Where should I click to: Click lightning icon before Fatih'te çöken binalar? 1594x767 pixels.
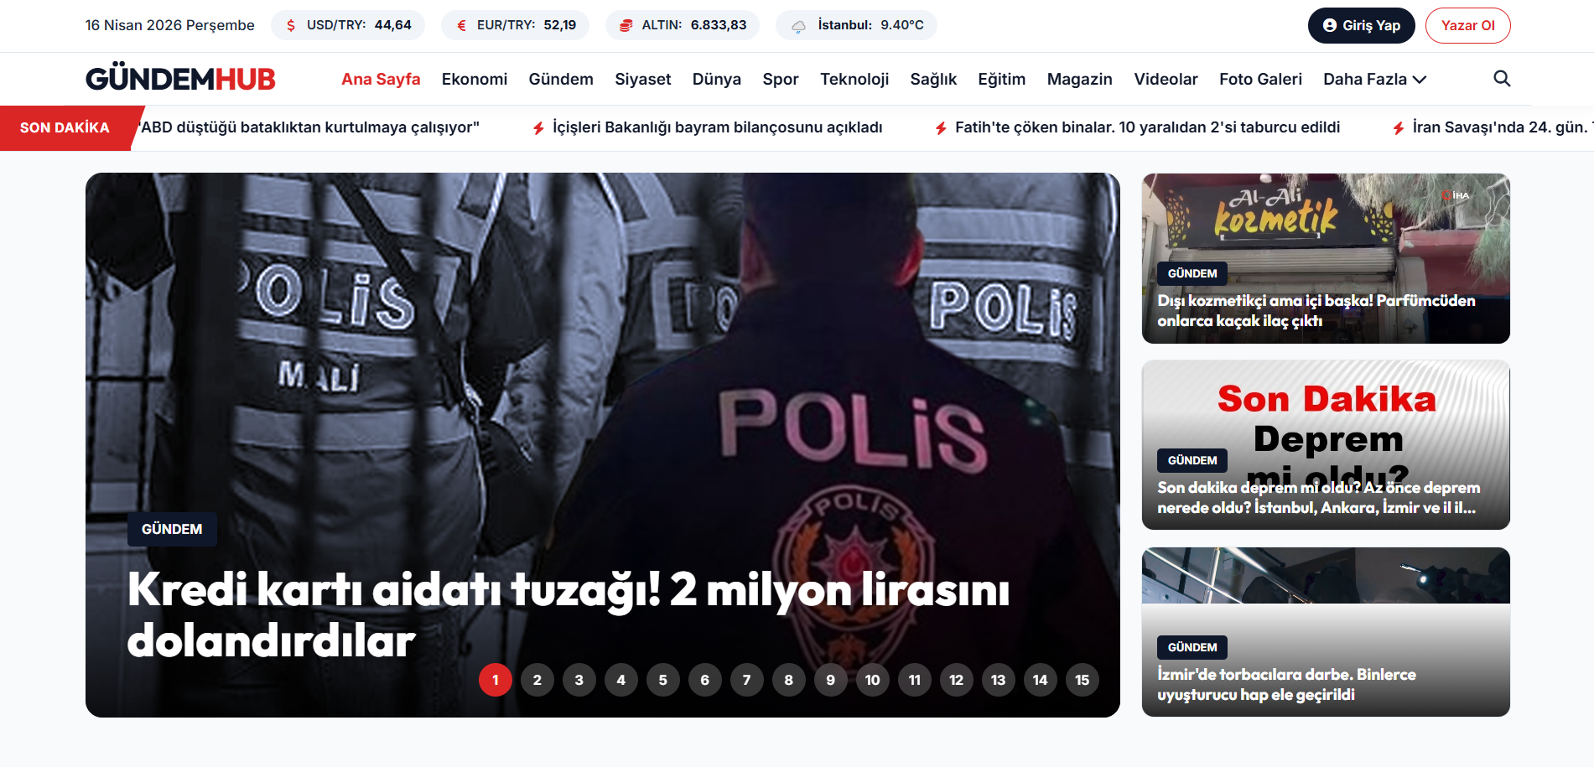[x=941, y=128]
